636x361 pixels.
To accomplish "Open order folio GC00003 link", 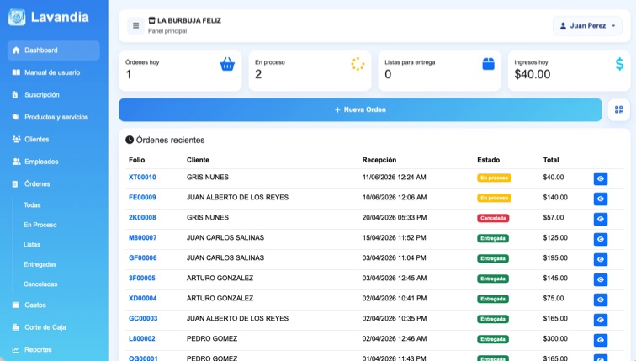I will click(x=143, y=318).
